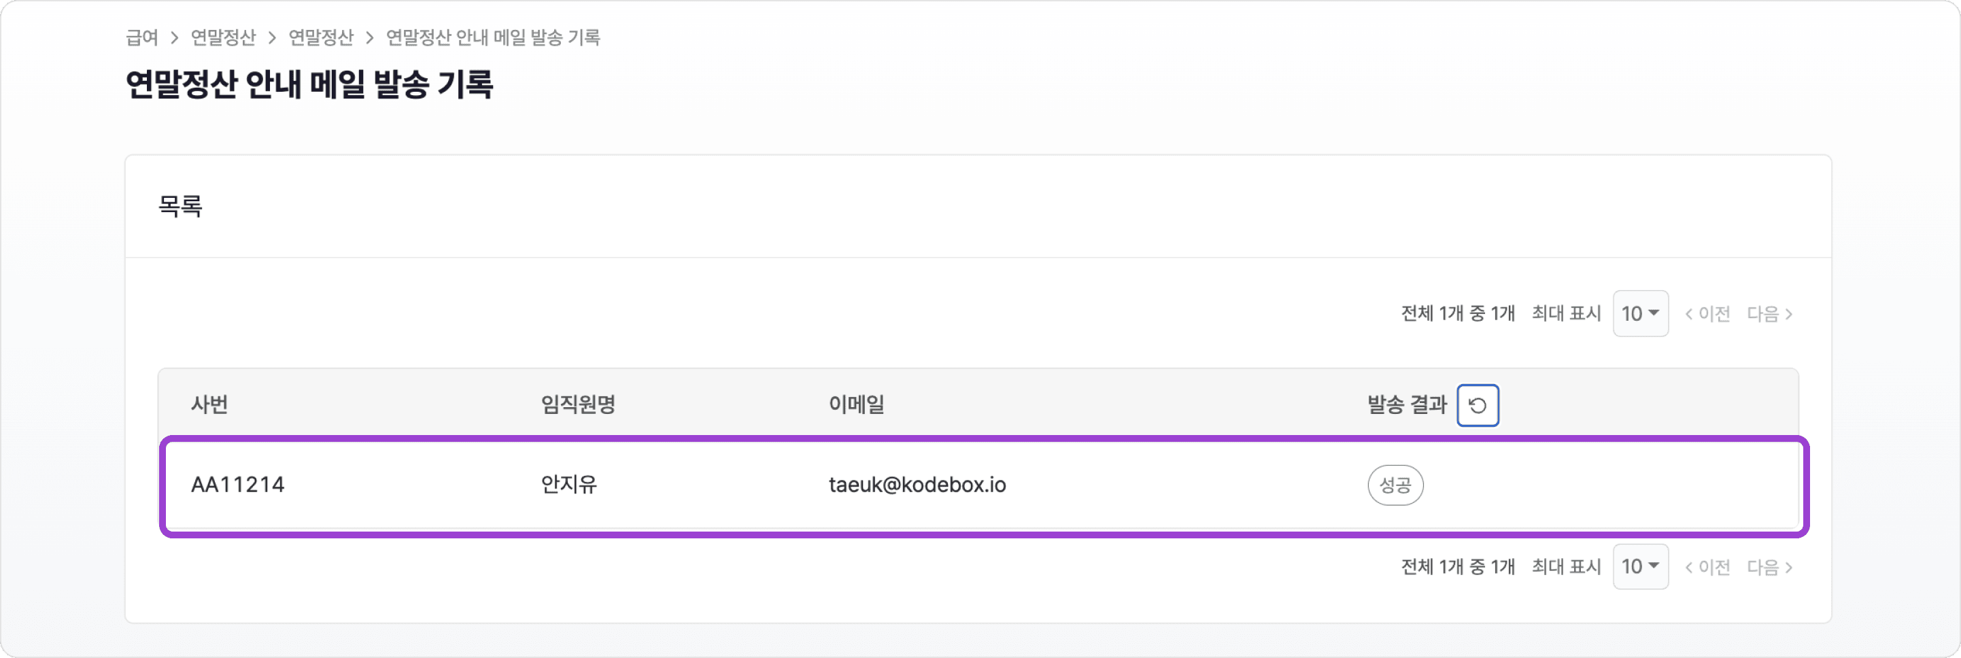Open the first 연말정산 breadcrumb link
This screenshot has width=1961, height=658.
coord(223,37)
